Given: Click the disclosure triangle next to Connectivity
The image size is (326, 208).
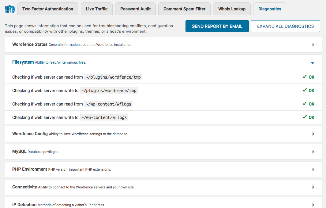Looking at the screenshot, I should pos(313,187).
